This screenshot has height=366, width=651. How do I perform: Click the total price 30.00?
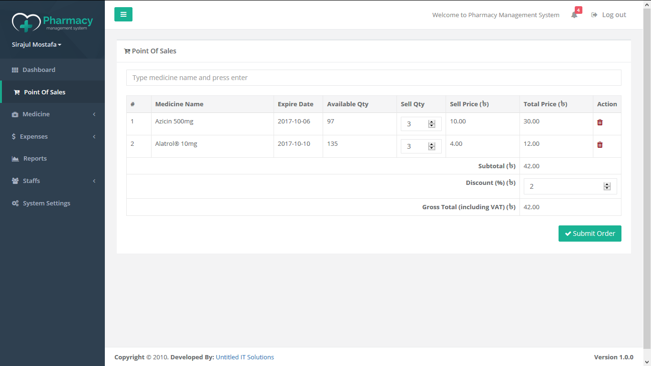click(532, 121)
